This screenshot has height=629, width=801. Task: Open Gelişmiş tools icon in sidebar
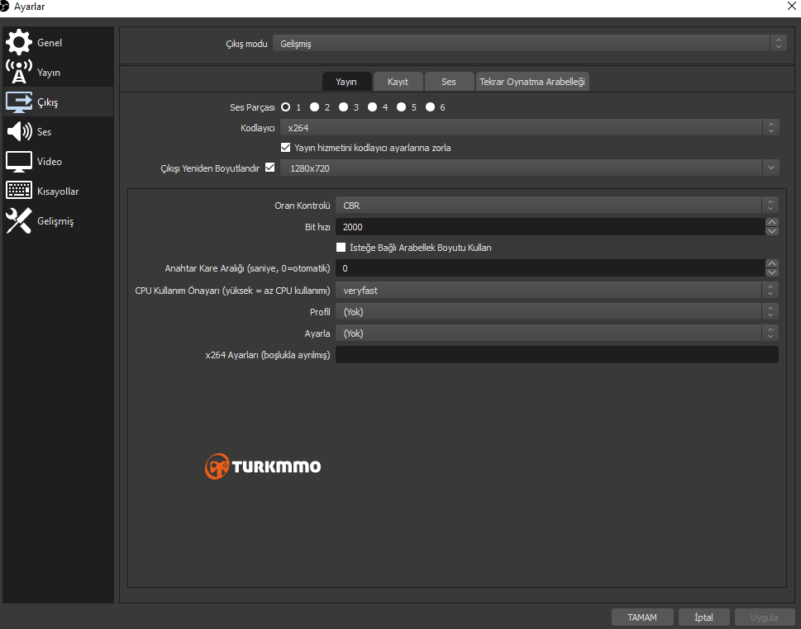[x=19, y=221]
